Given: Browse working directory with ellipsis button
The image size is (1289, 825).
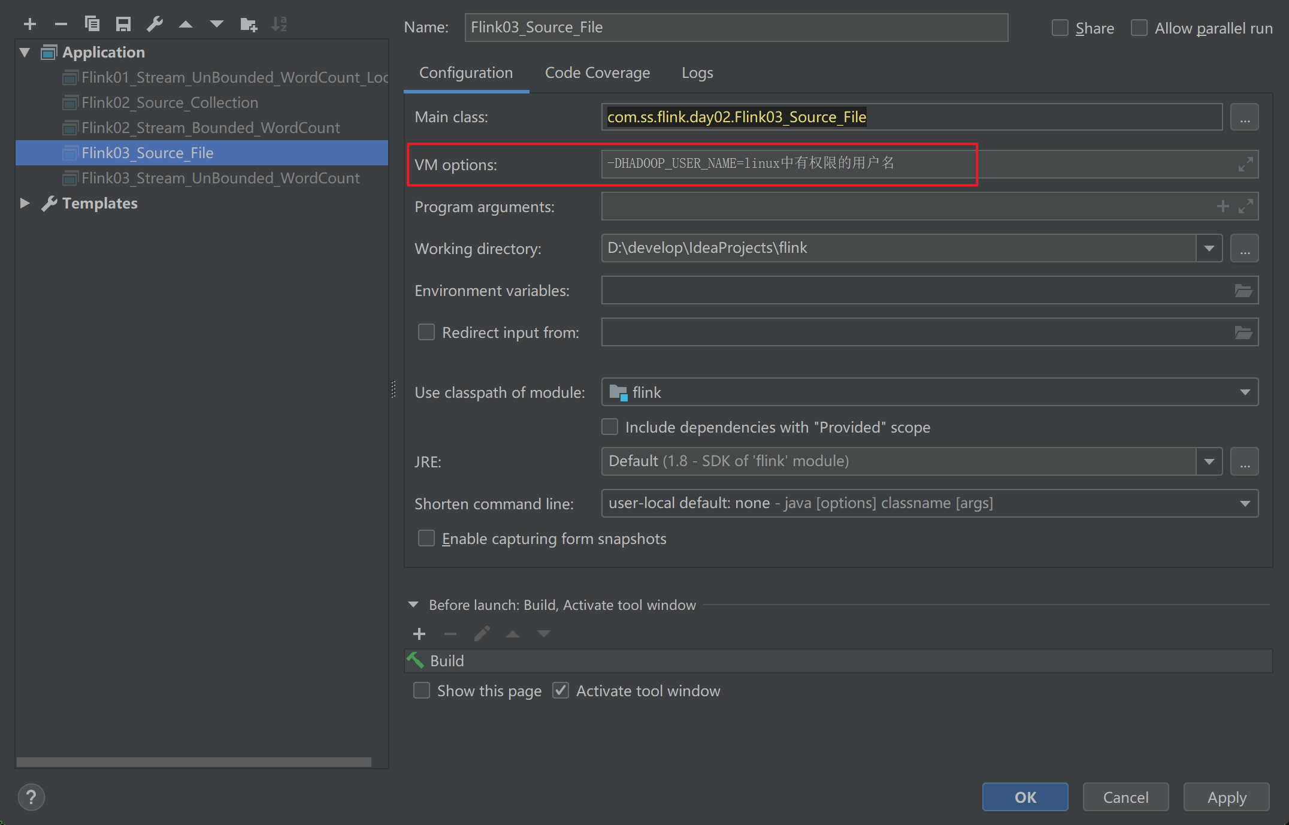Looking at the screenshot, I should [x=1245, y=248].
